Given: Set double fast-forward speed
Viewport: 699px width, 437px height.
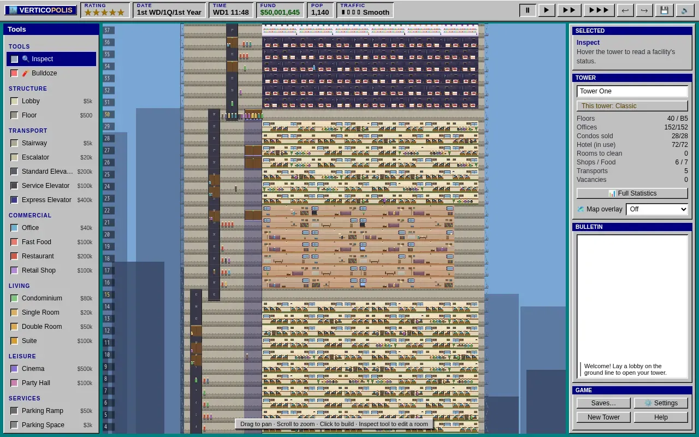Looking at the screenshot, I should pyautogui.click(x=569, y=10).
